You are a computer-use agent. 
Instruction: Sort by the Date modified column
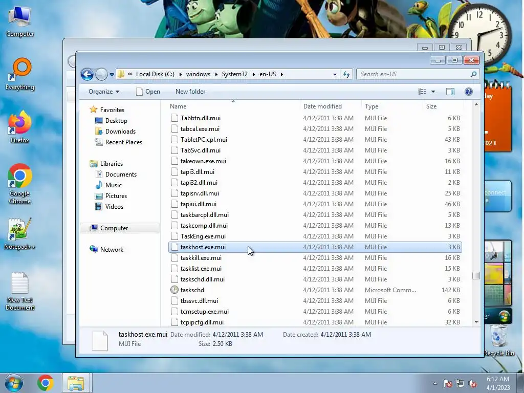pos(330,106)
